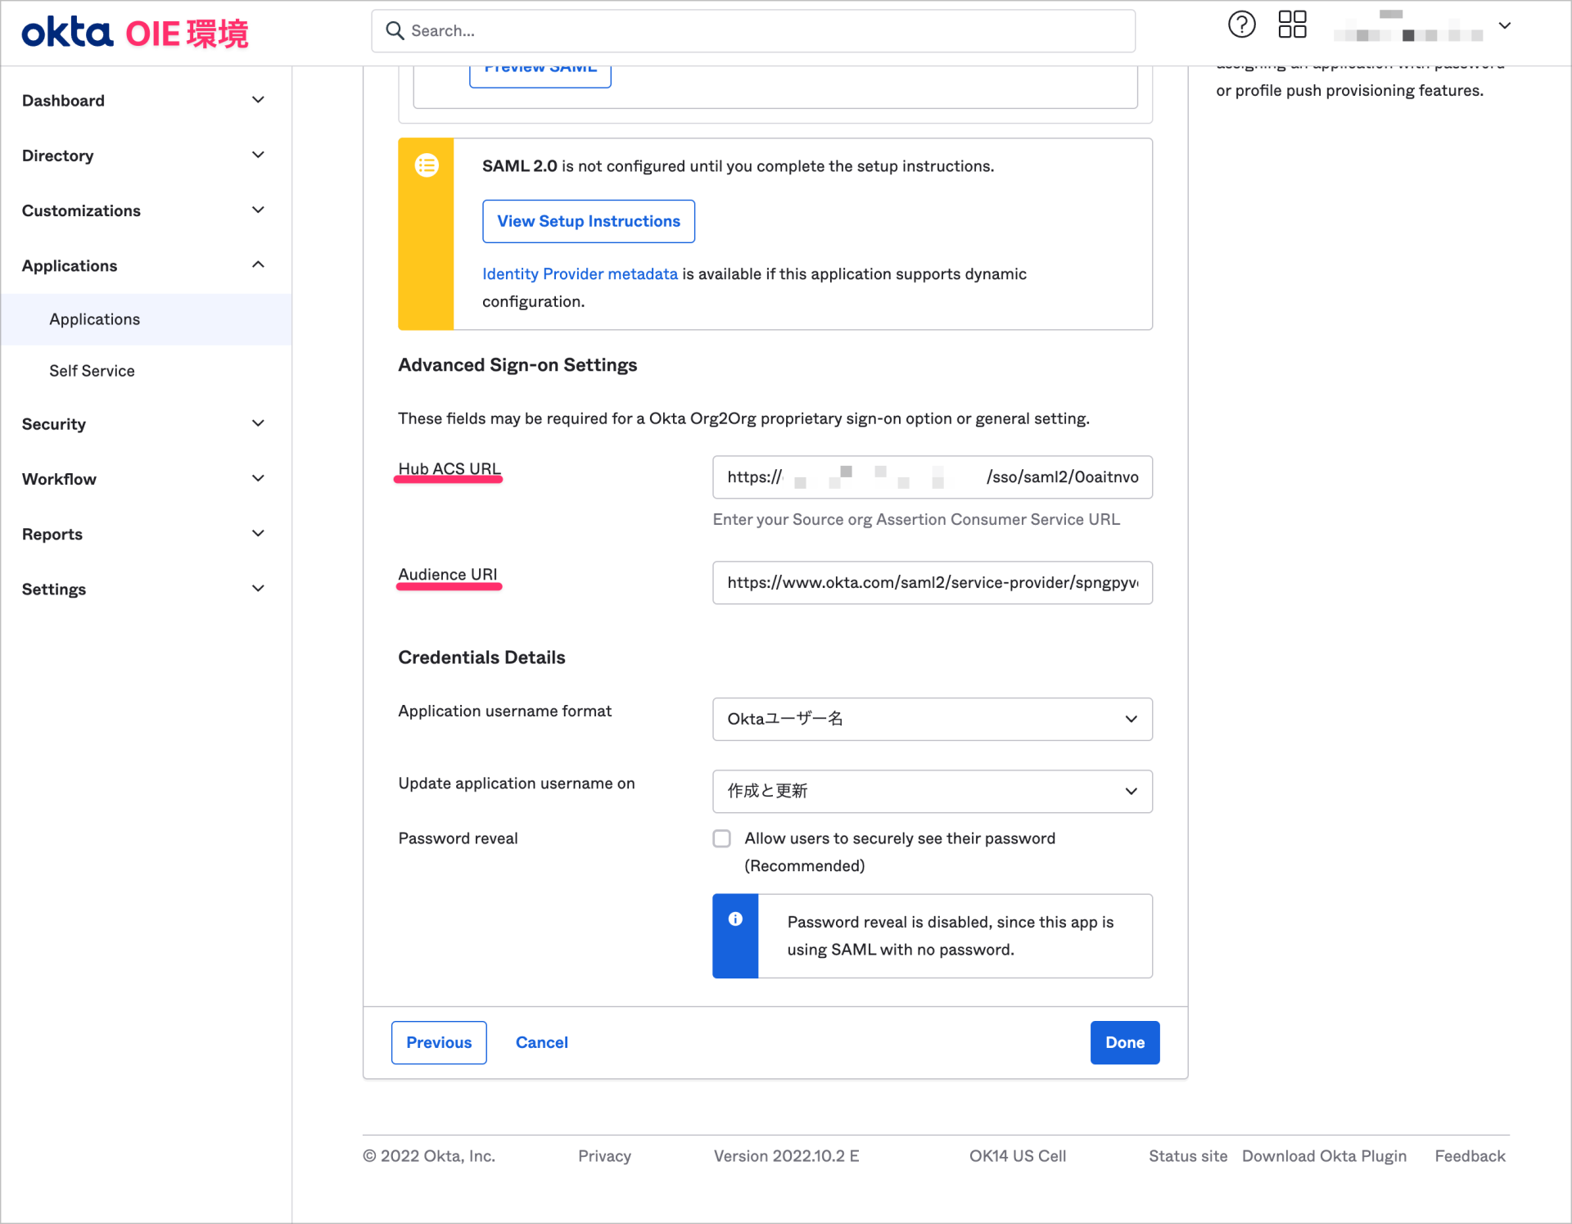Select Applications in the left navigation
This screenshot has width=1572, height=1224.
pyautogui.click(x=94, y=319)
